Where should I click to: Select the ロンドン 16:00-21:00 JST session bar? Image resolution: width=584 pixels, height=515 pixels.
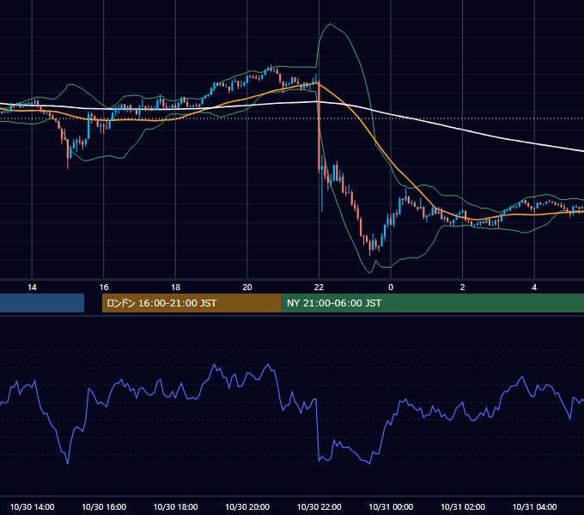(192, 303)
